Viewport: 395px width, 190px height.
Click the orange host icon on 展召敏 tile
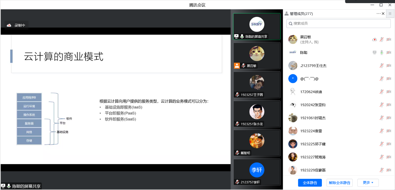(x=237, y=66)
